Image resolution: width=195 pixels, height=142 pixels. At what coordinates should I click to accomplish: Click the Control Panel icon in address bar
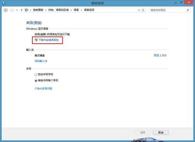(27, 10)
